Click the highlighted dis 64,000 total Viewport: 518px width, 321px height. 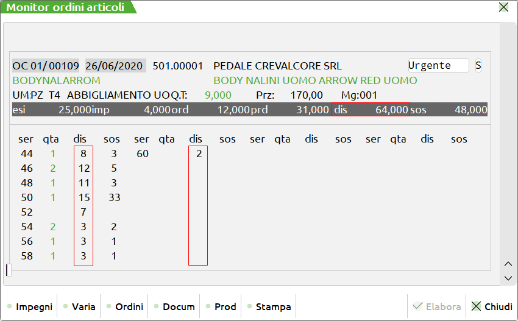(371, 110)
